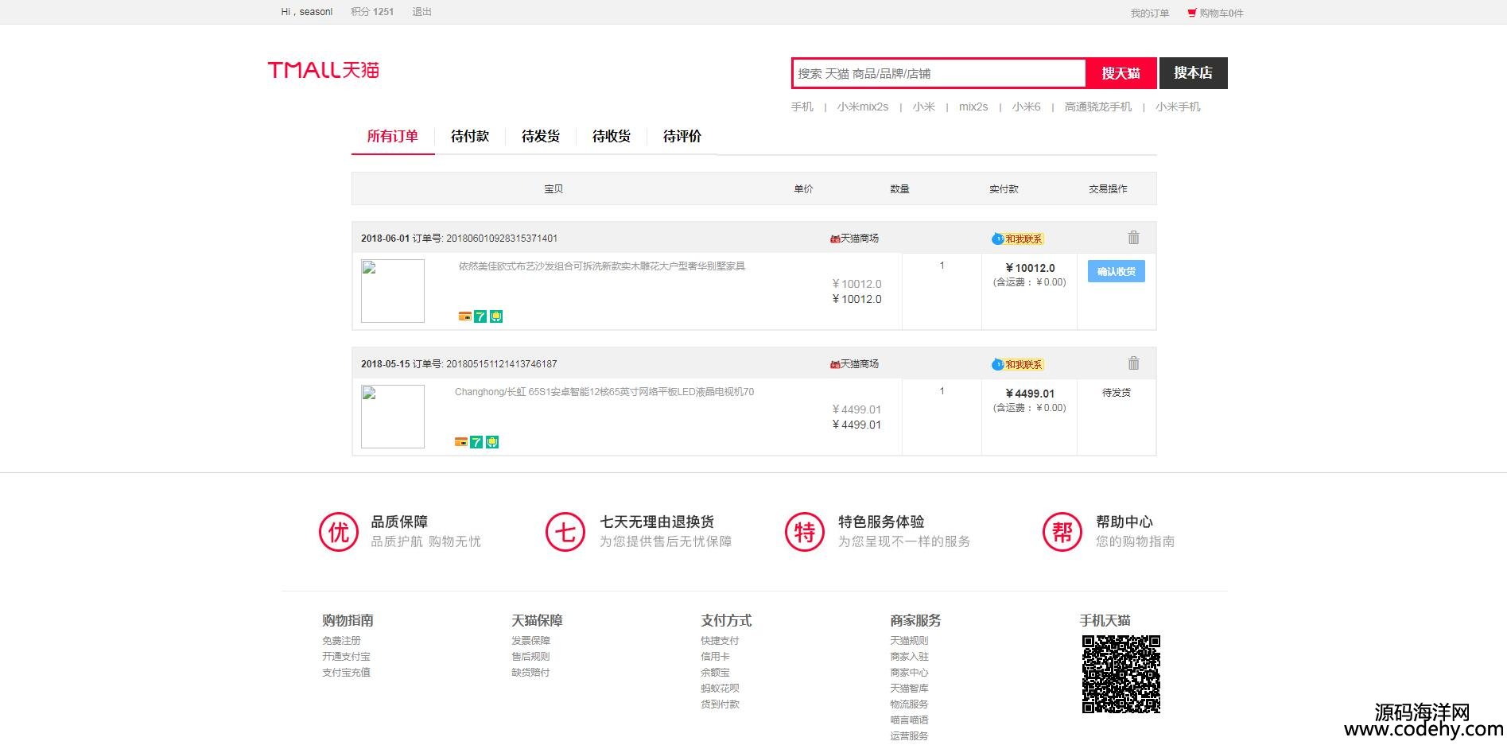
Task: Click the 七 seven-day return circle icon
Action: coord(565,532)
